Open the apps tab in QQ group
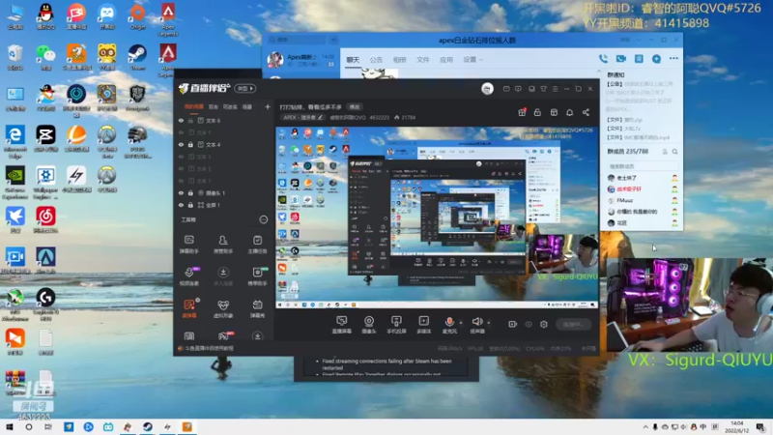Screen dimensions: 773x435 pyautogui.click(x=446, y=60)
